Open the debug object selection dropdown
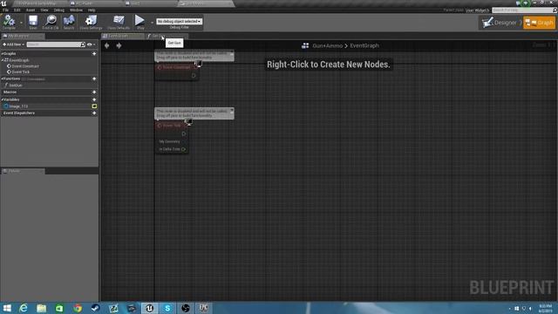This screenshot has height=314, width=558. [180, 21]
